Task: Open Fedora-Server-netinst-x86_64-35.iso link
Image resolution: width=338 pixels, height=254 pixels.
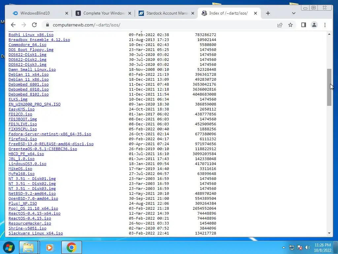Action: click(50, 134)
